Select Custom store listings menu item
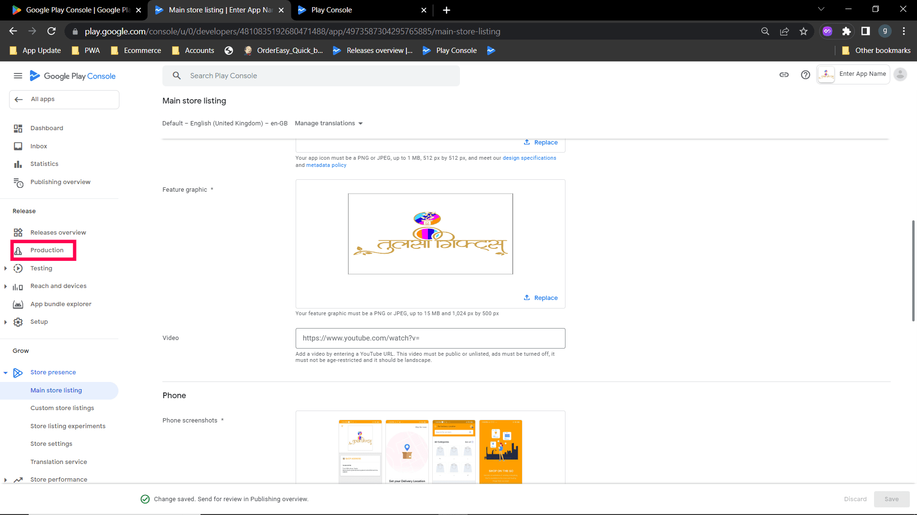Screen dimensions: 917x515 62,408
